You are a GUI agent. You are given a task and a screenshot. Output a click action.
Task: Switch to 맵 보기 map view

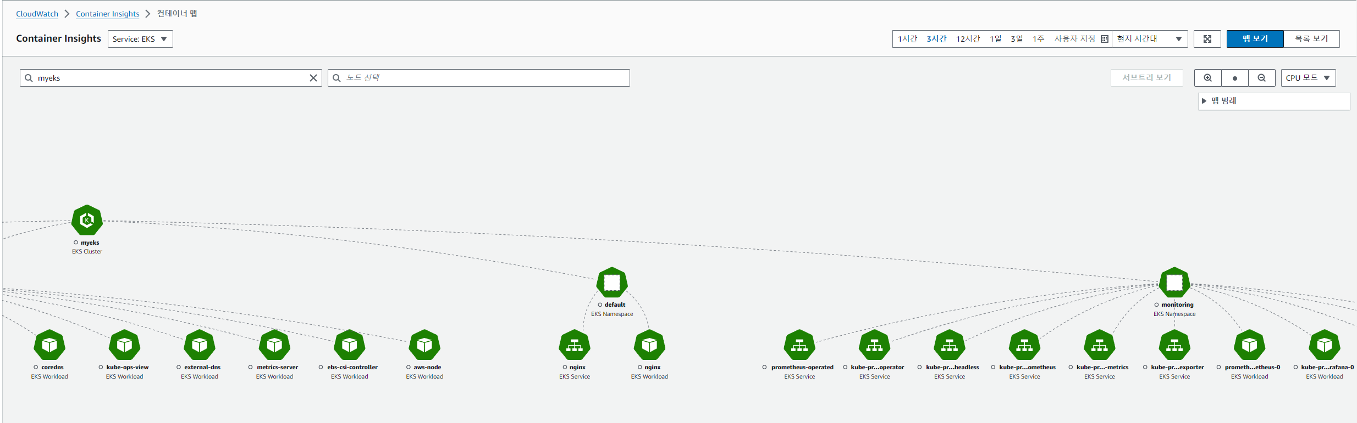pyautogui.click(x=1255, y=39)
